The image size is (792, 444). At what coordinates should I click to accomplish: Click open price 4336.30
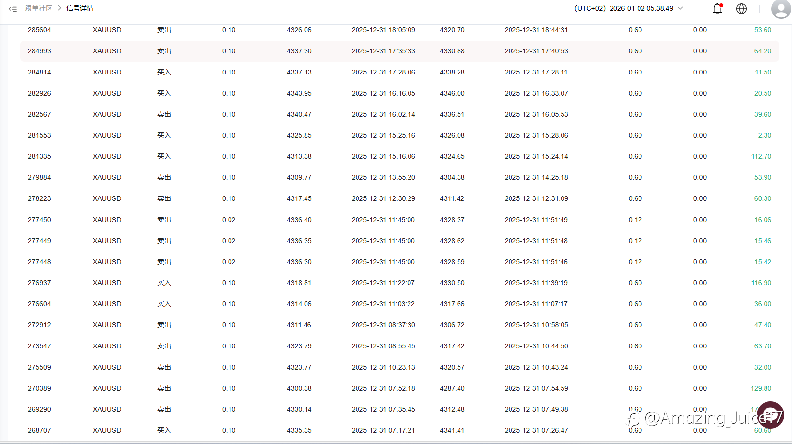[x=299, y=262]
